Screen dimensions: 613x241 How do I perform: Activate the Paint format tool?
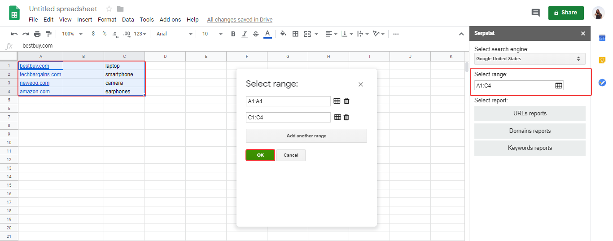(48, 34)
